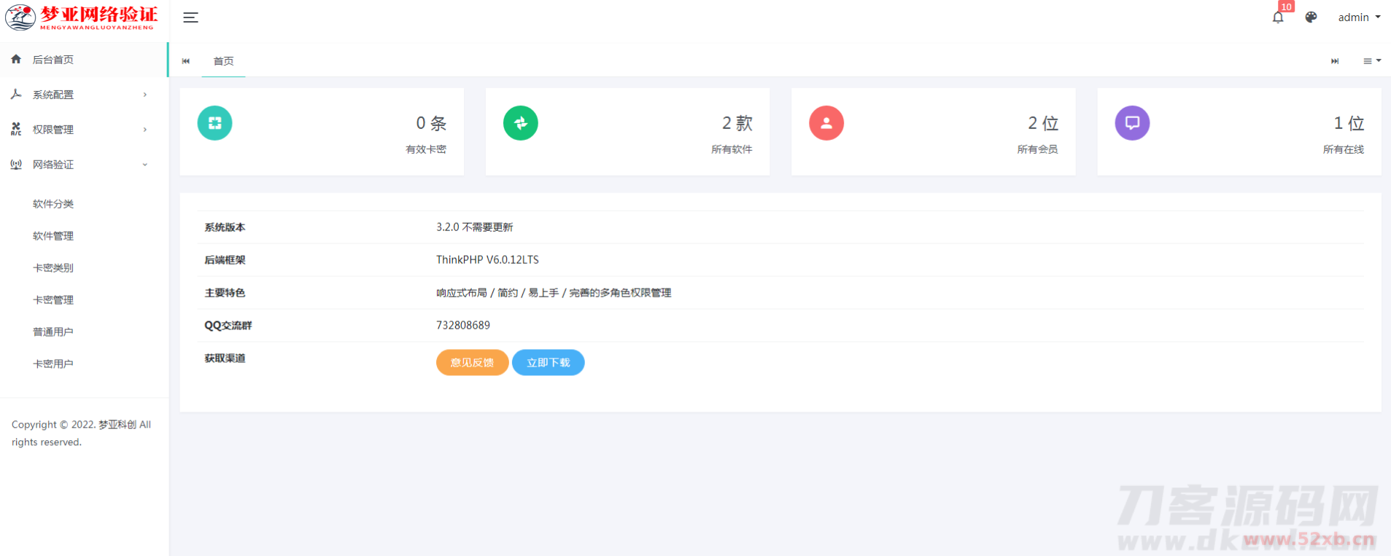Image resolution: width=1391 pixels, height=556 pixels.
Task: Click the blue 立即下载 button
Action: point(548,363)
